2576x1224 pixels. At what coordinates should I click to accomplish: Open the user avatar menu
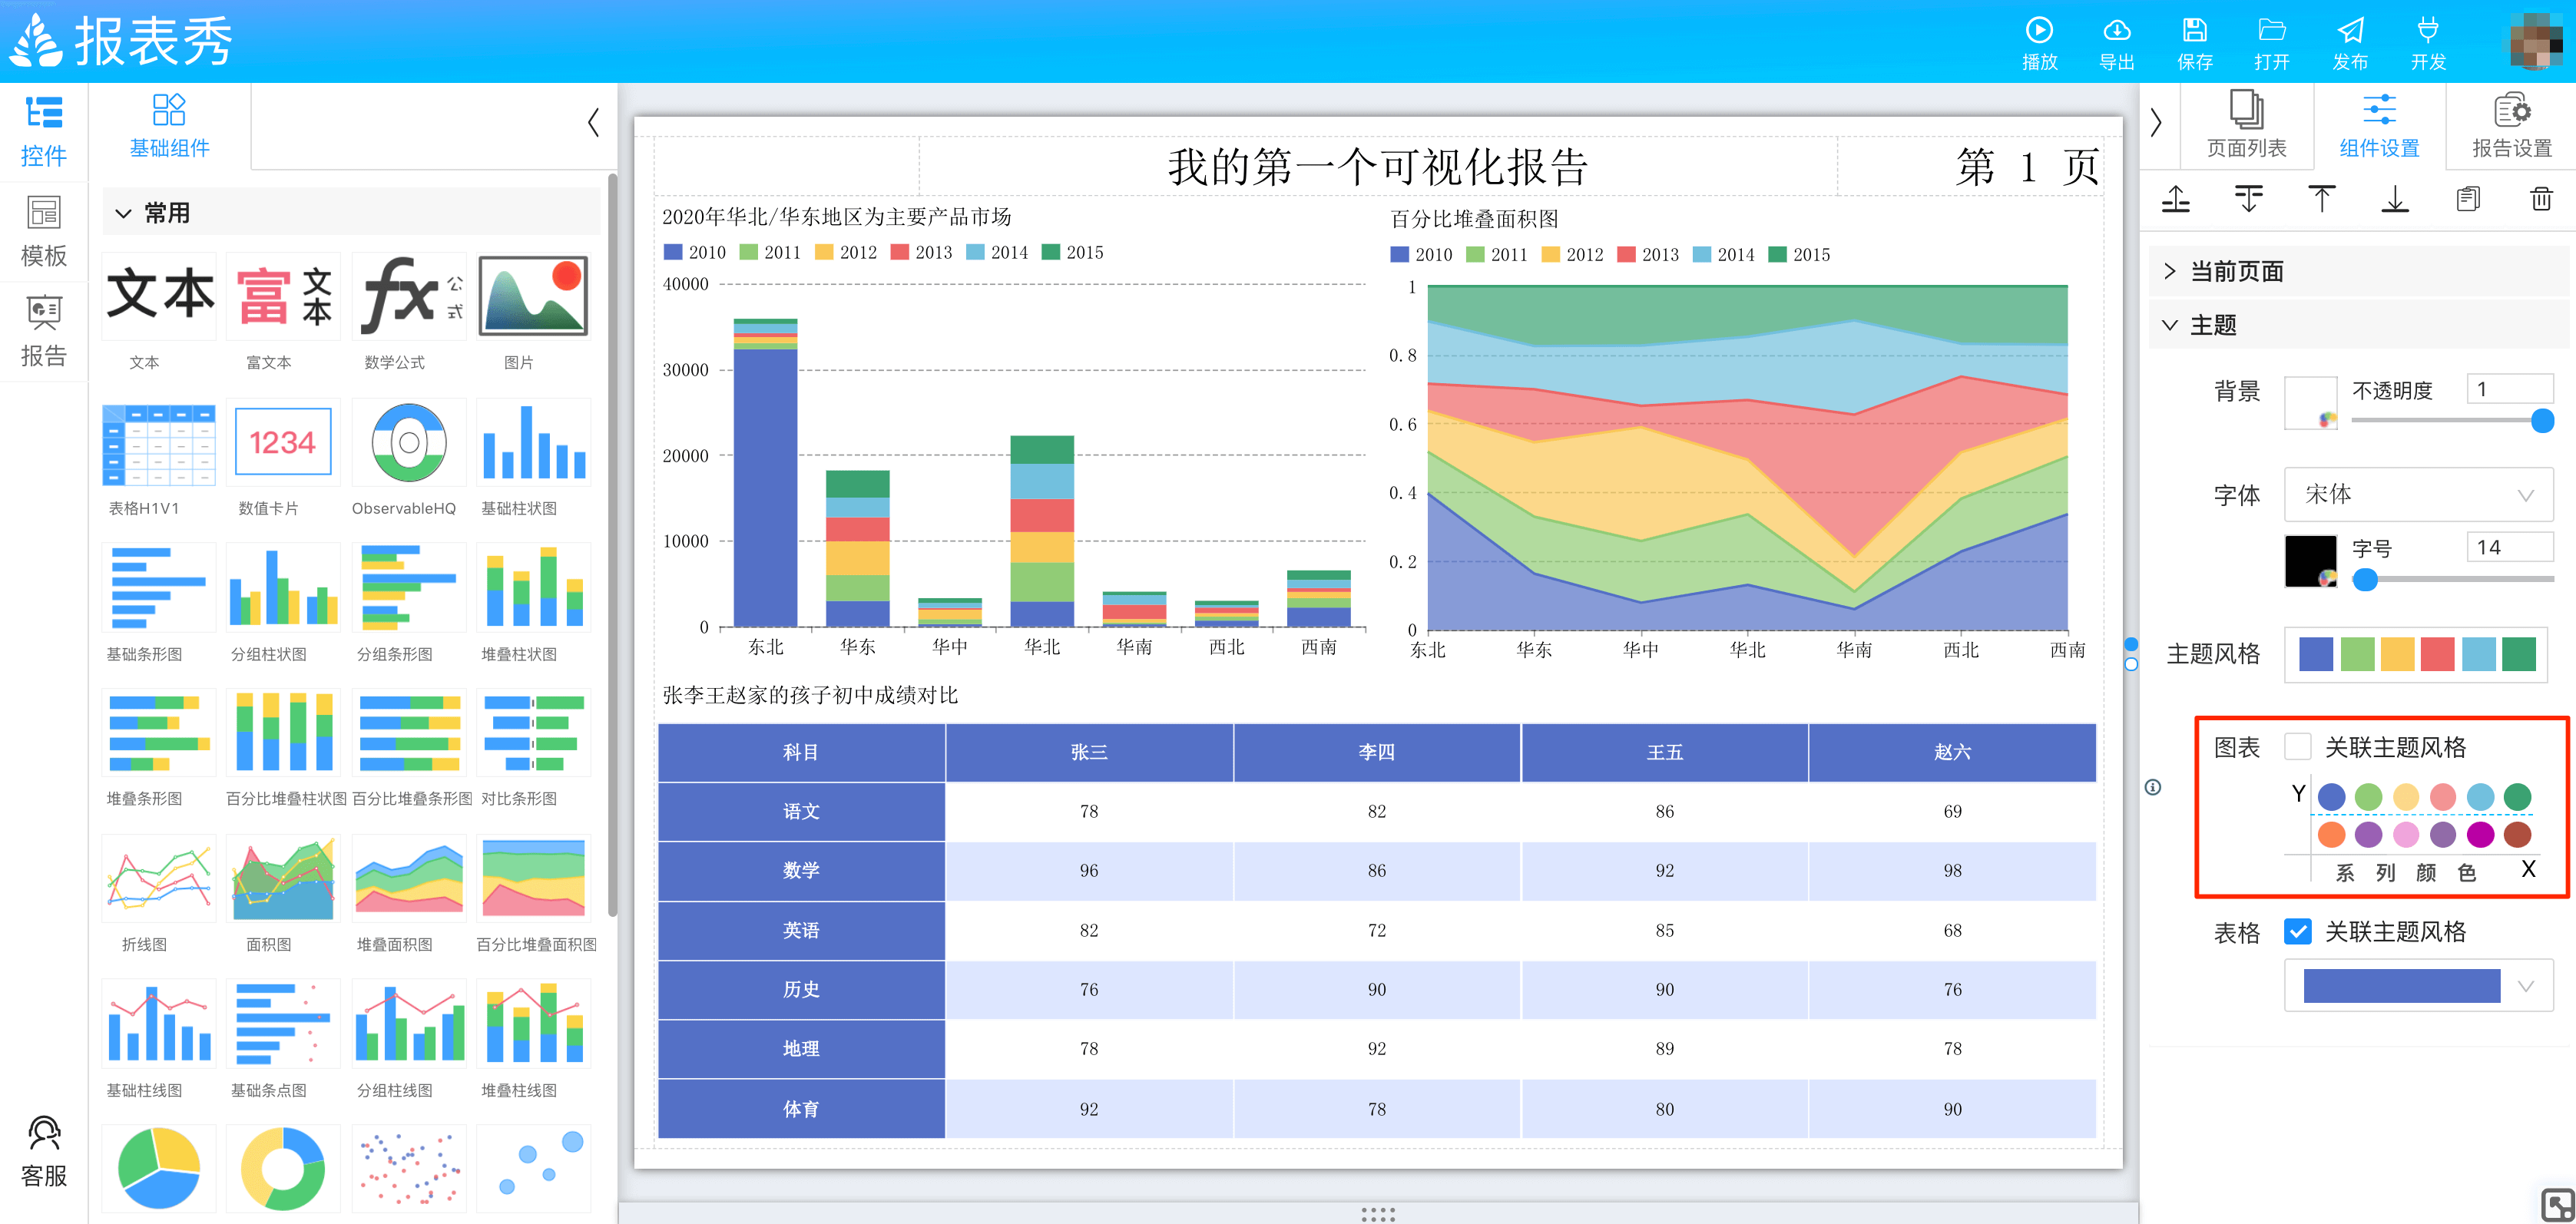[x=2538, y=40]
